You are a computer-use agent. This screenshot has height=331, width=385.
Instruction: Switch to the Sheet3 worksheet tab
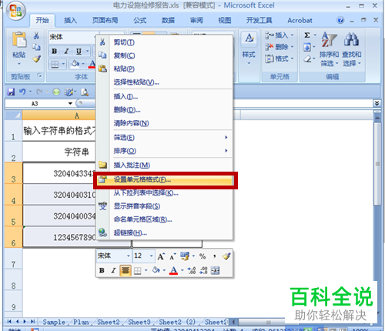[139, 322]
